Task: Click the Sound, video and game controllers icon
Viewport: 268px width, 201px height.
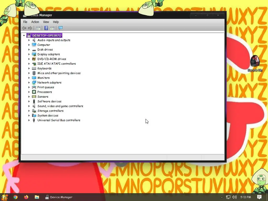Action: pos(34,106)
